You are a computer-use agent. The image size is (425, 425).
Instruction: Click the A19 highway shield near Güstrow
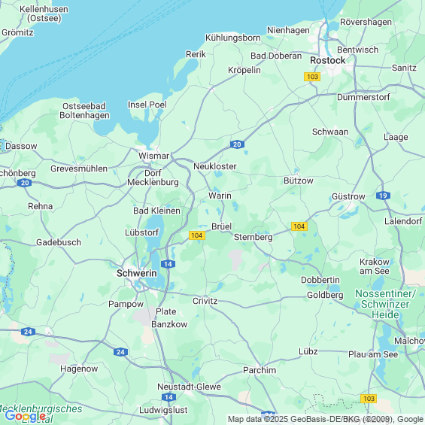point(384,196)
